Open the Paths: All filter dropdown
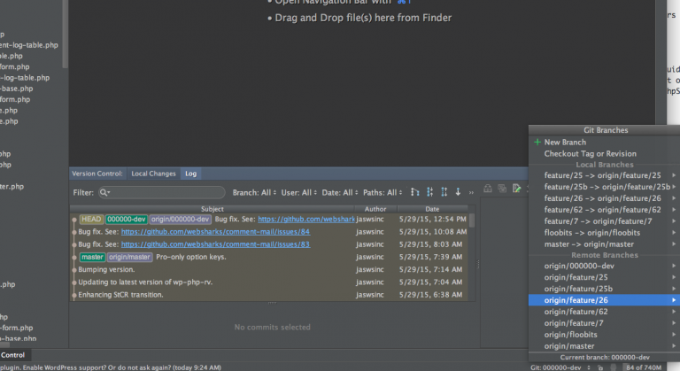Viewport: 680px width, 371px height. point(382,193)
